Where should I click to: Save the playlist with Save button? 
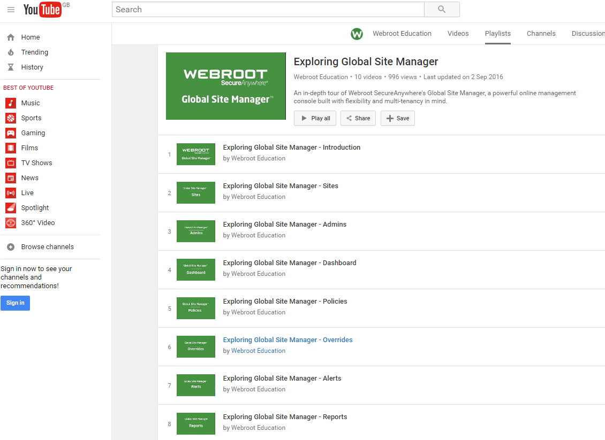click(398, 118)
